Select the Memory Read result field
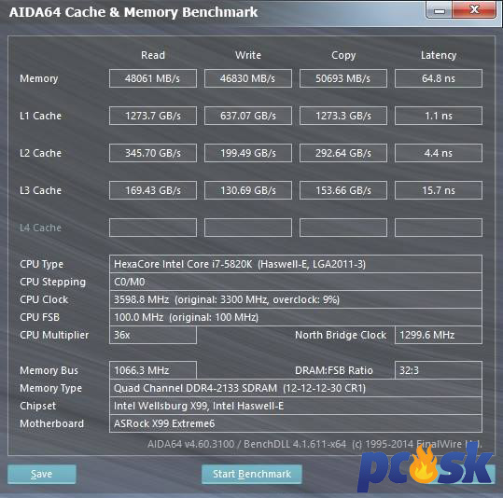This screenshot has width=503, height=498. click(x=153, y=78)
